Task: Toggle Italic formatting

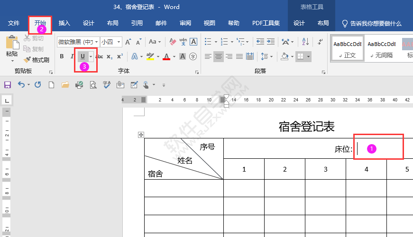Action: 72,56
